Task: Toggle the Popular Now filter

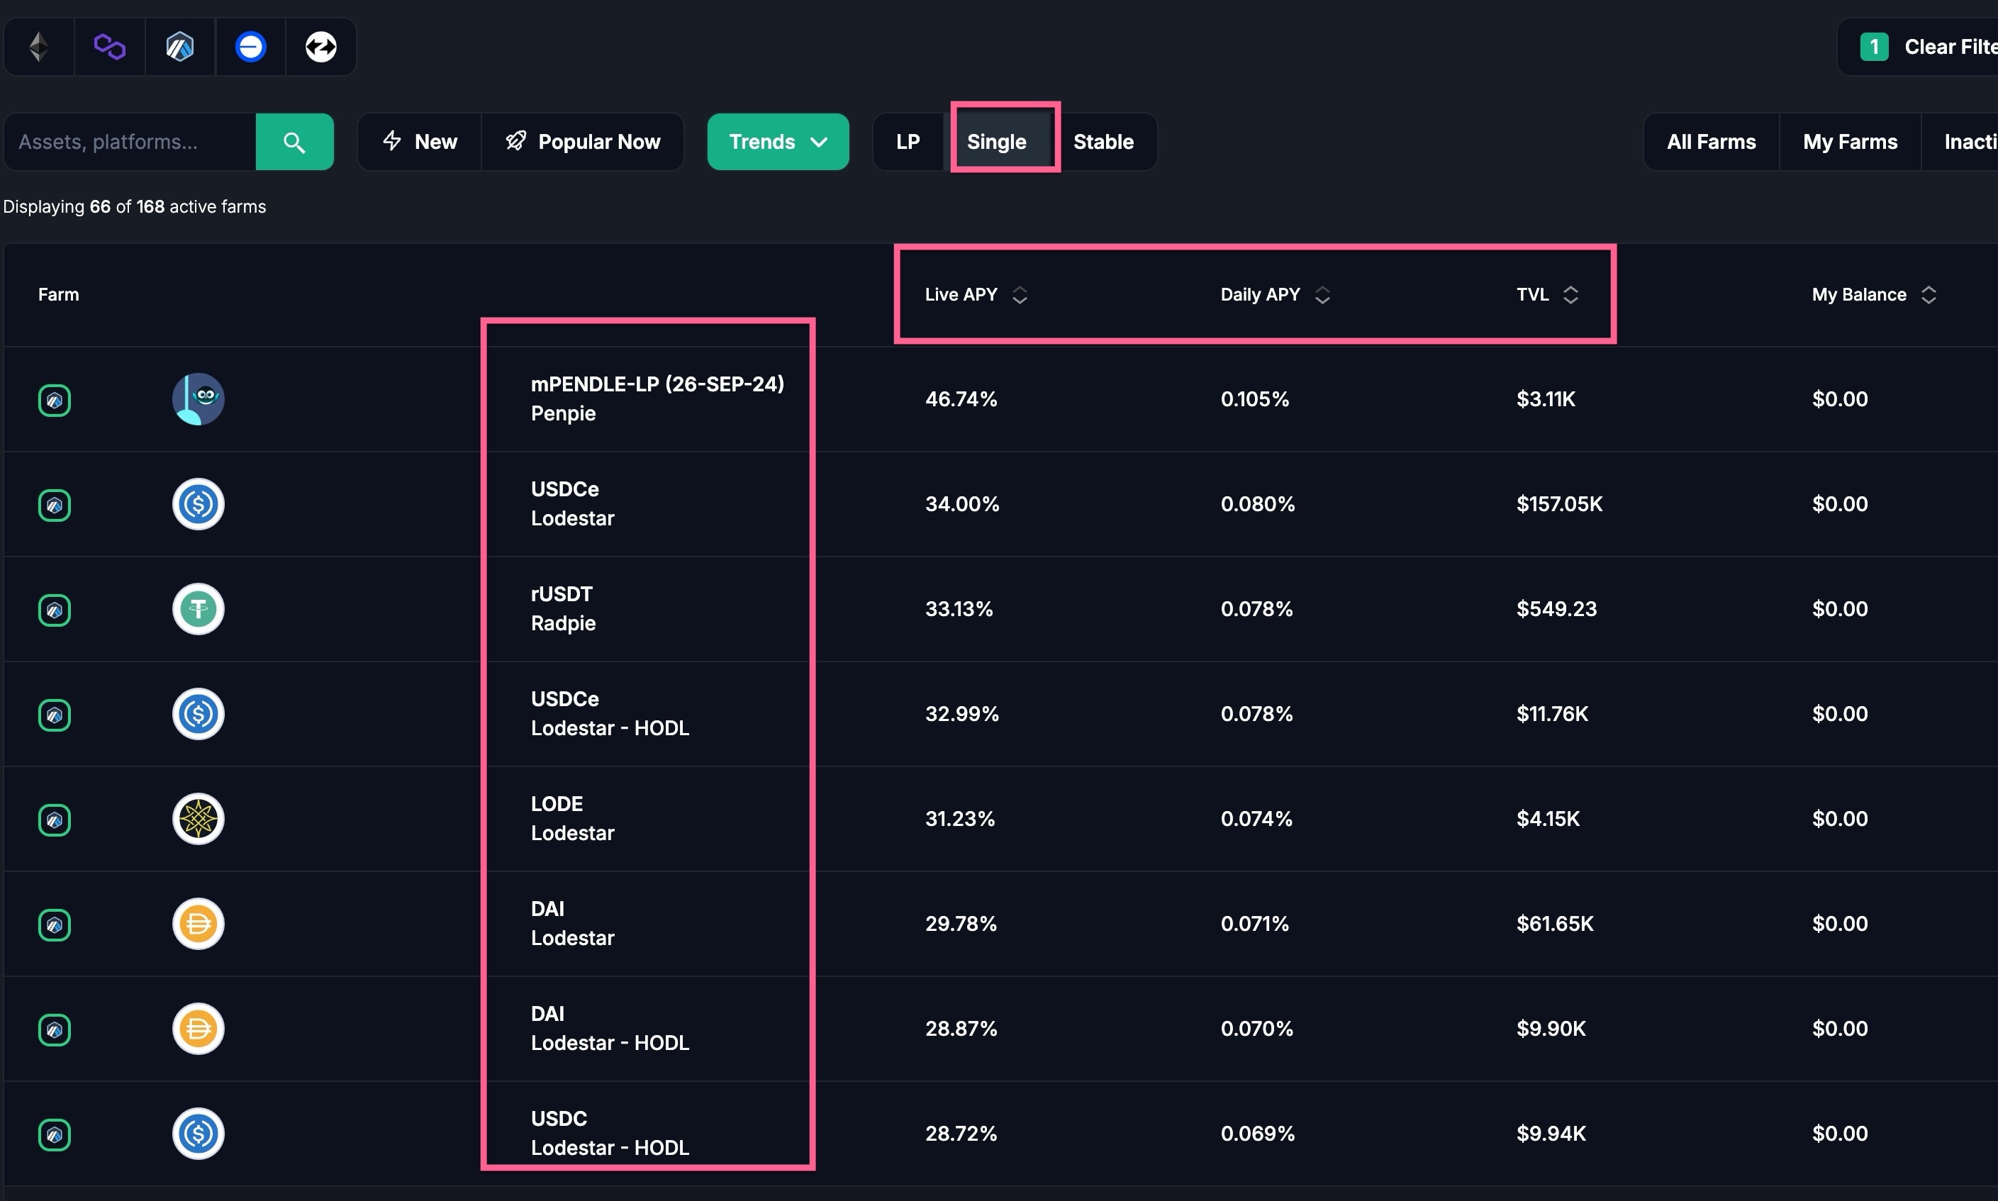Action: (x=583, y=143)
